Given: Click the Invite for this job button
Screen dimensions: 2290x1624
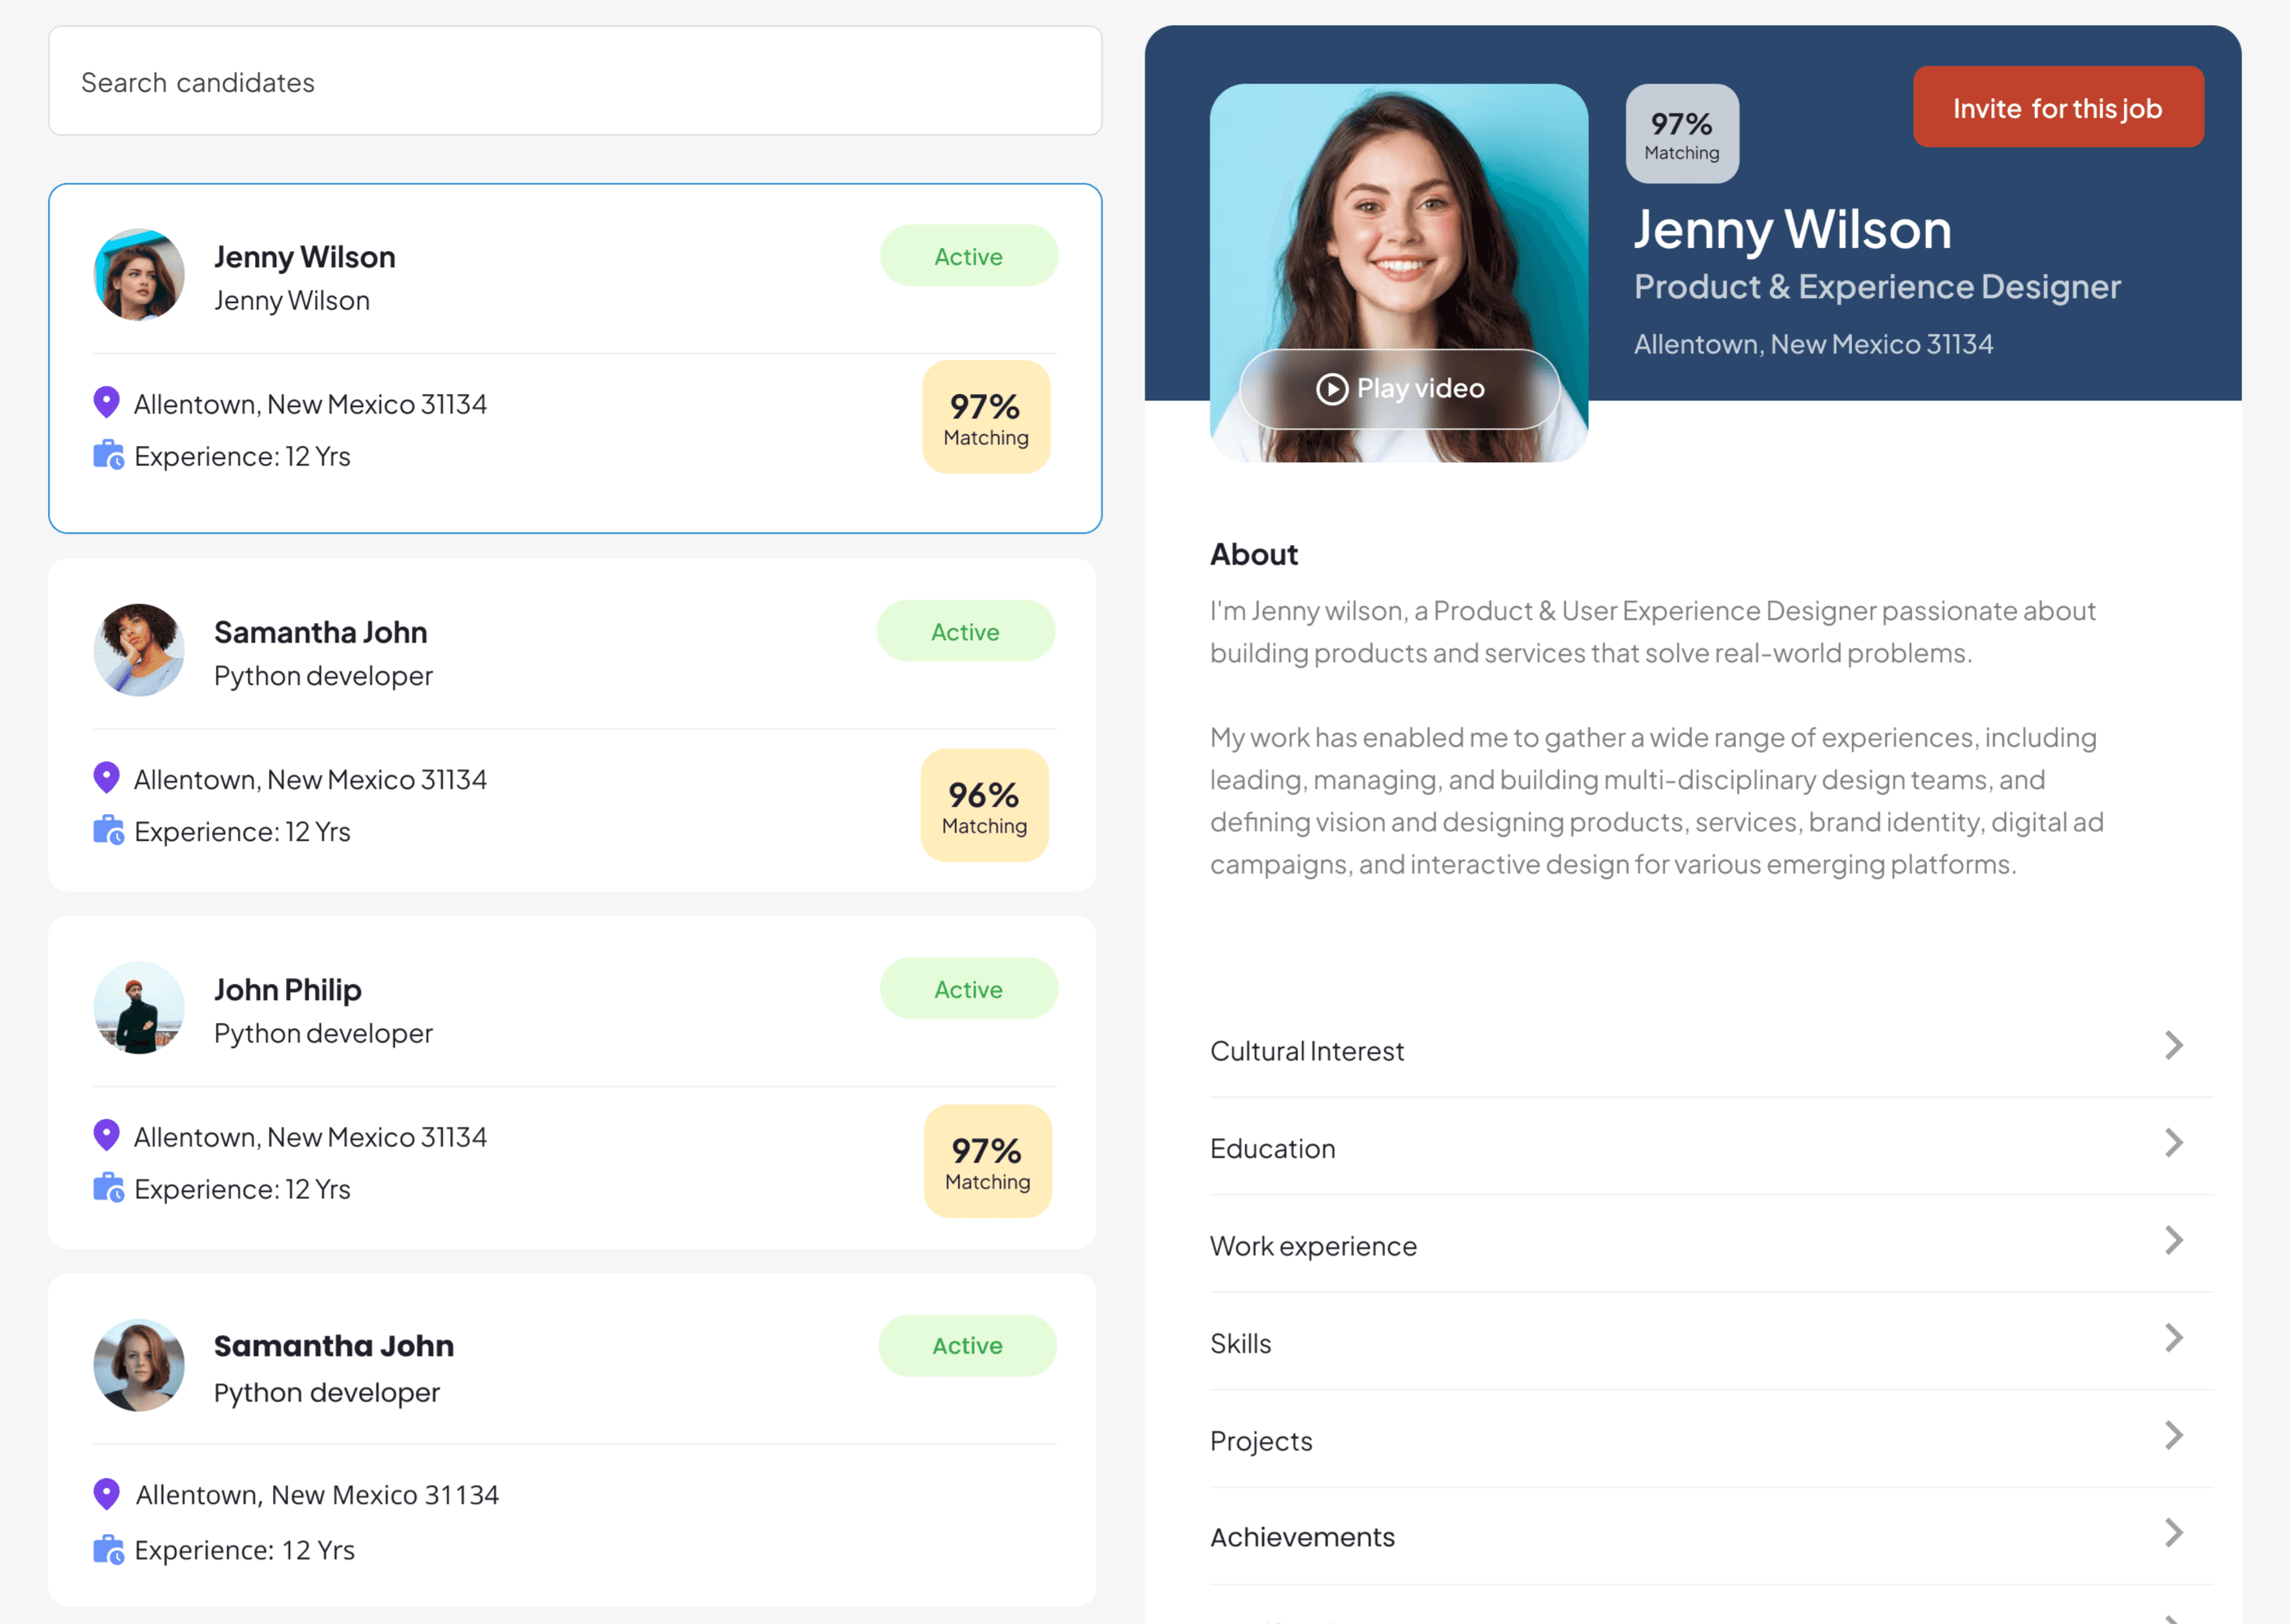Looking at the screenshot, I should (x=2058, y=107).
